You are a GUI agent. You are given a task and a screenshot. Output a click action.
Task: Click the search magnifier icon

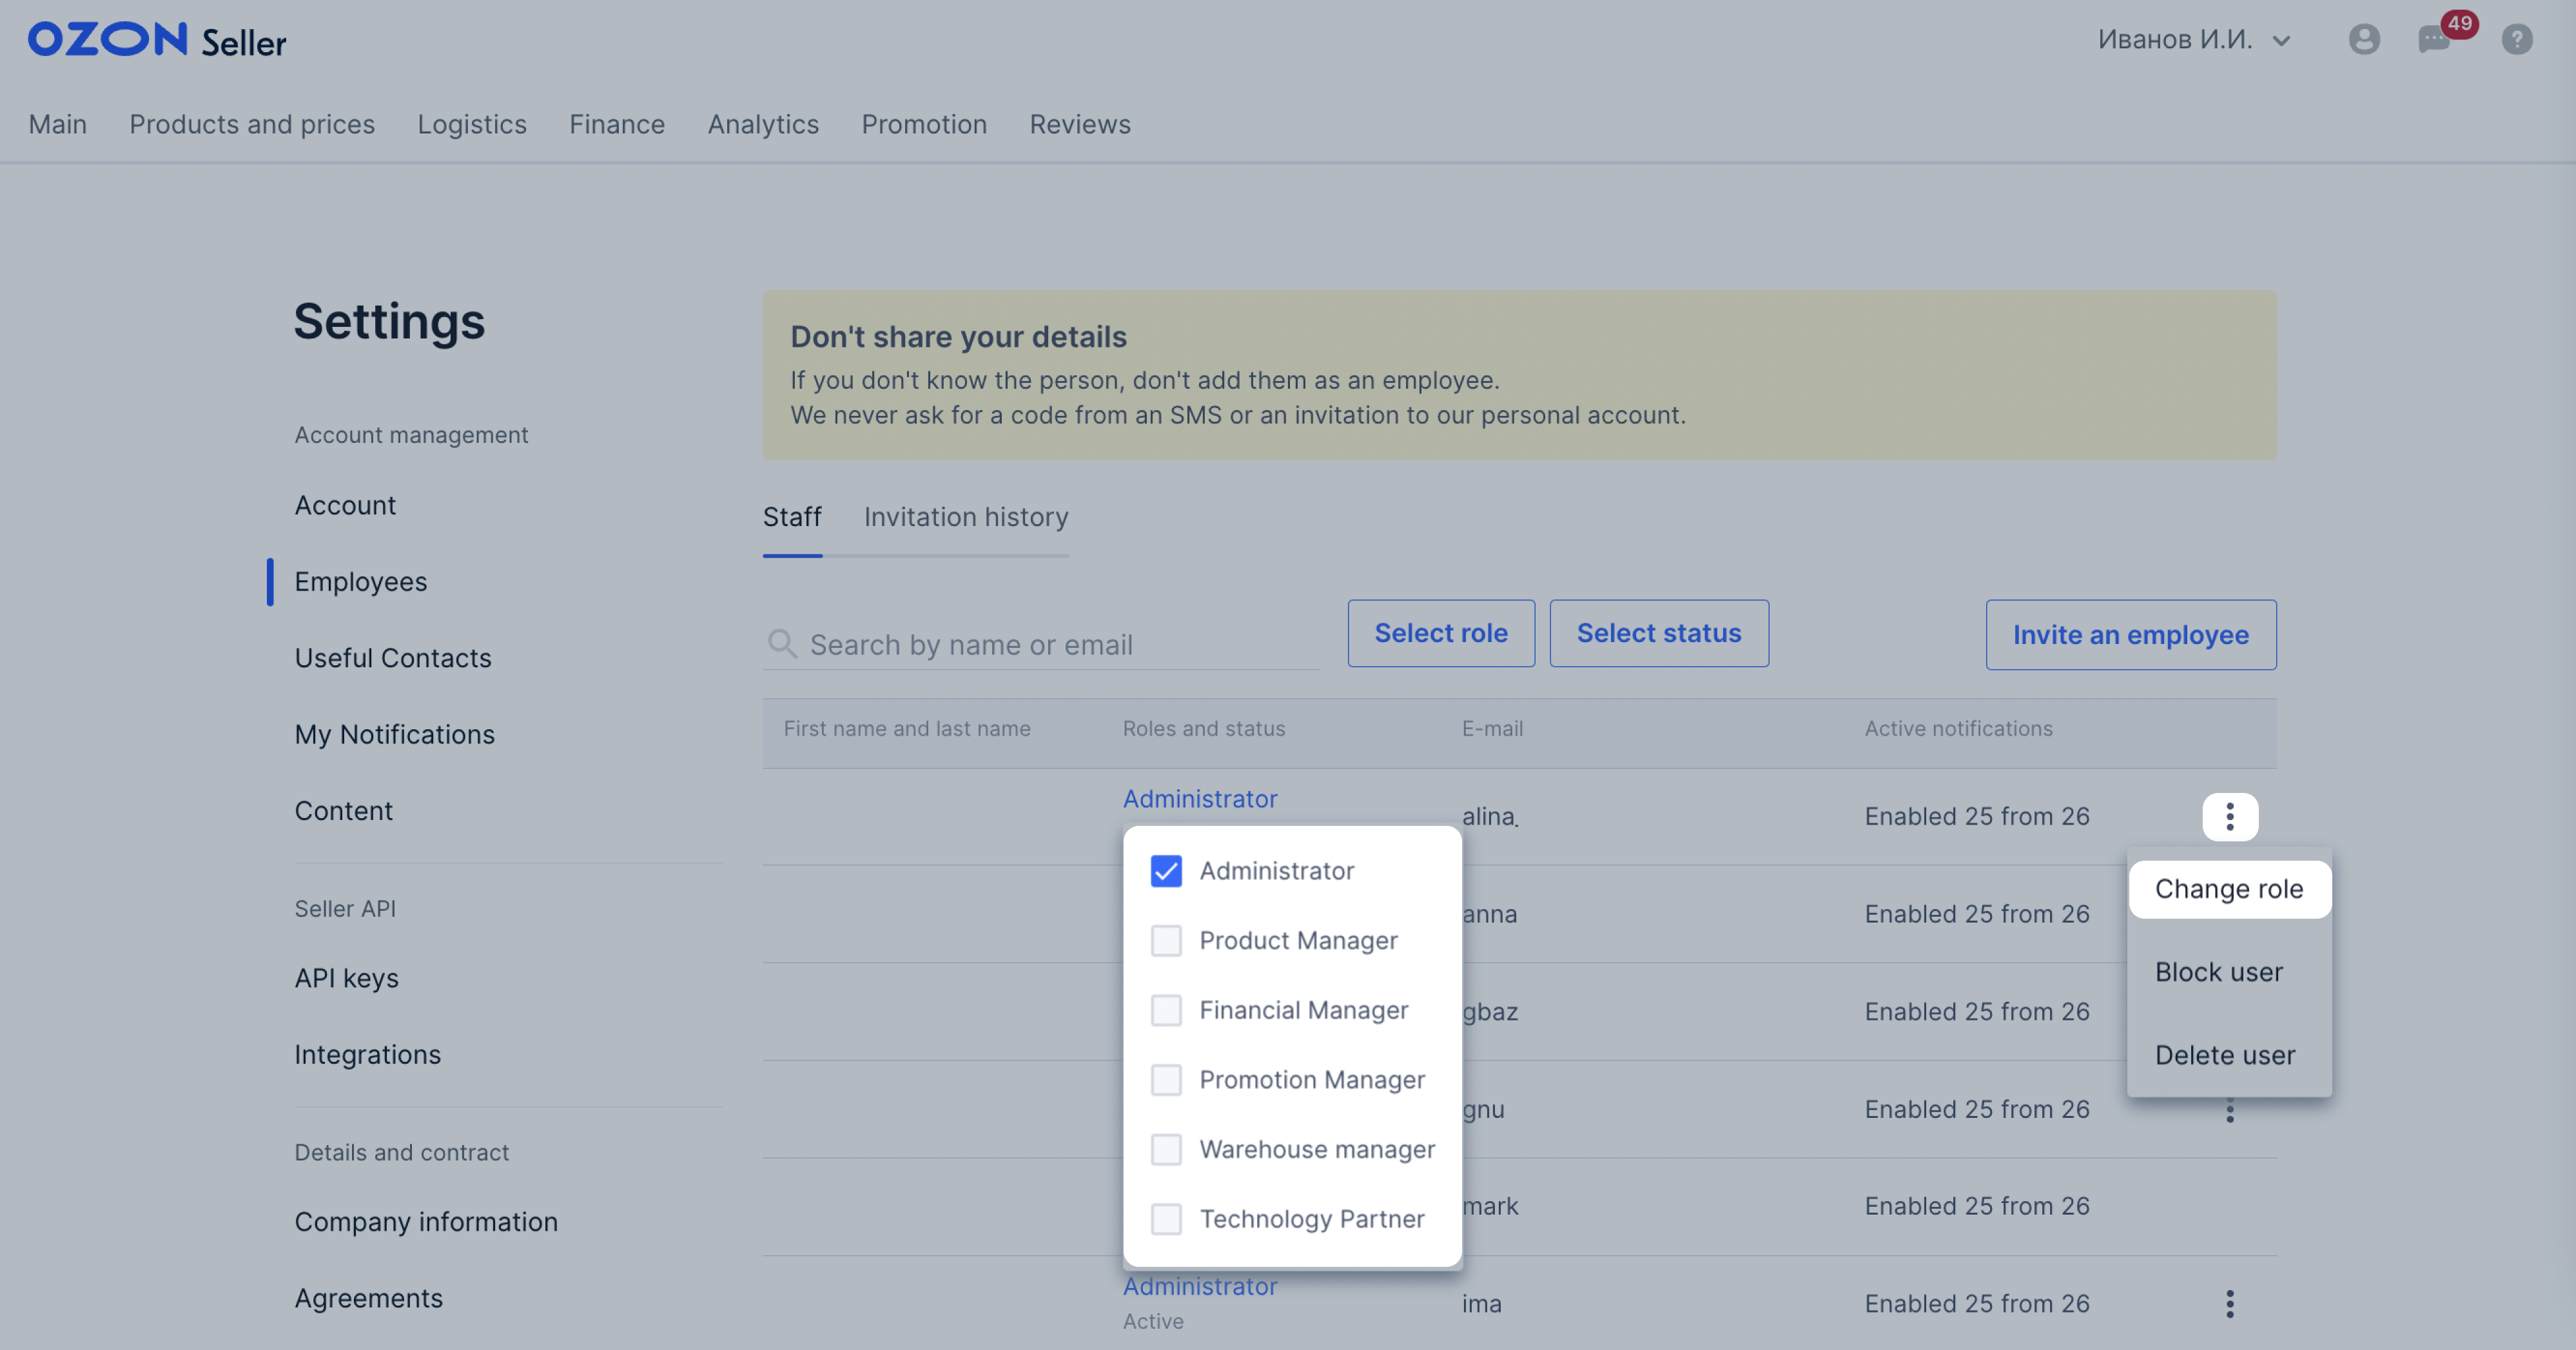click(782, 643)
